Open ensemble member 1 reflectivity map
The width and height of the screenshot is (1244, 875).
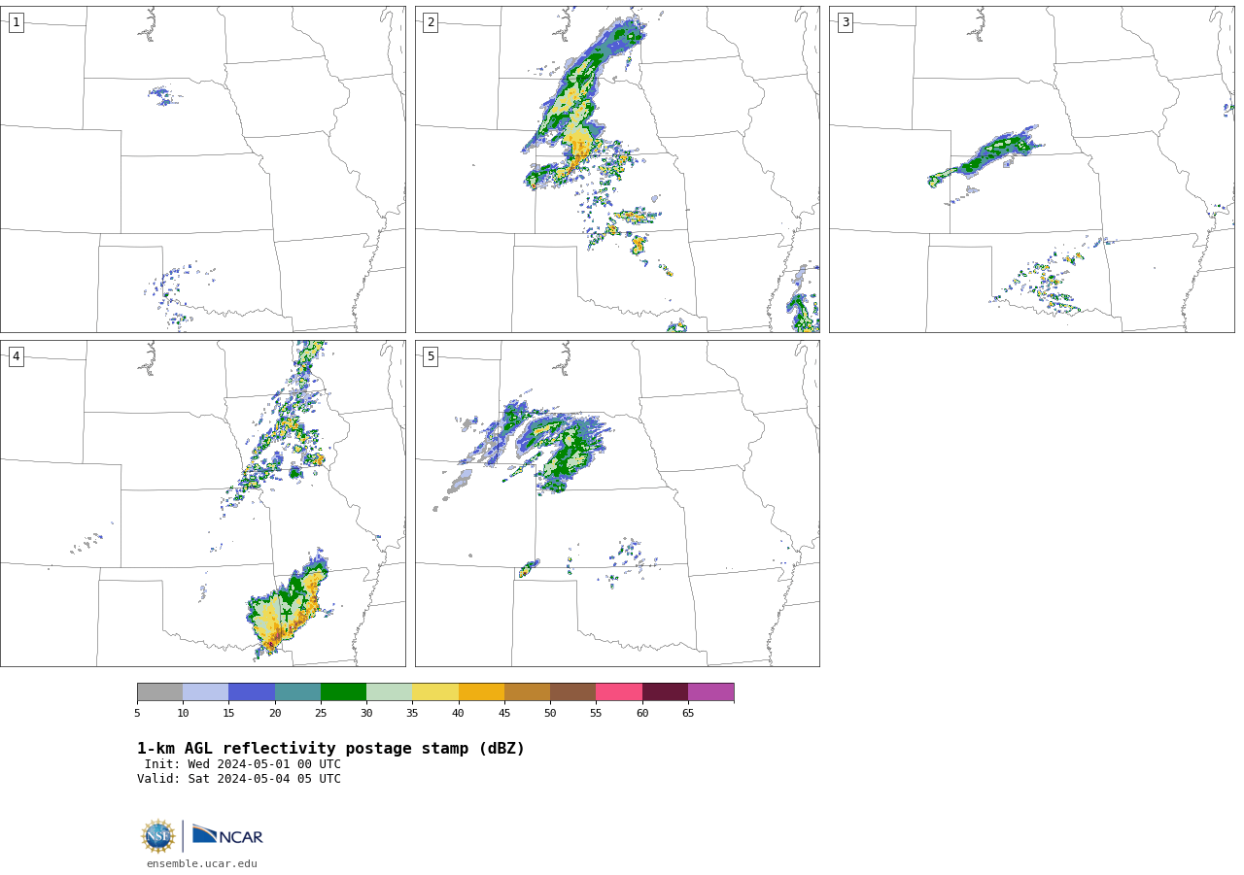point(203,170)
